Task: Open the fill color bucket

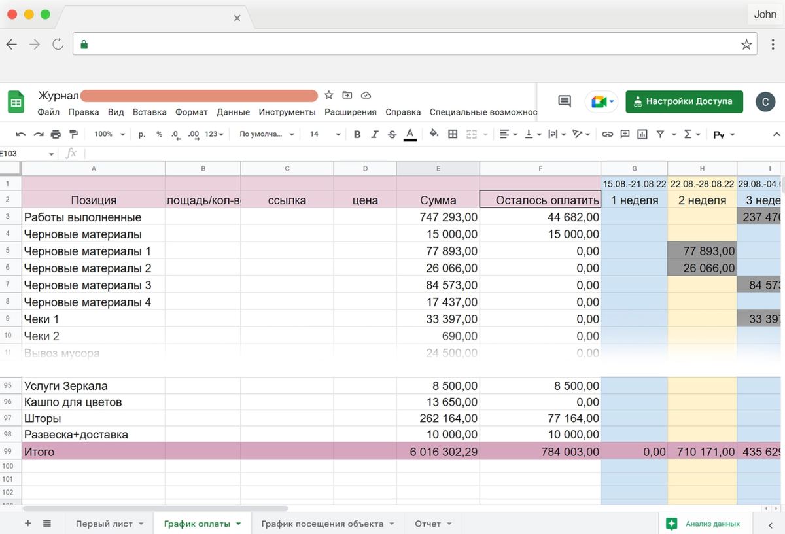Action: (x=434, y=134)
